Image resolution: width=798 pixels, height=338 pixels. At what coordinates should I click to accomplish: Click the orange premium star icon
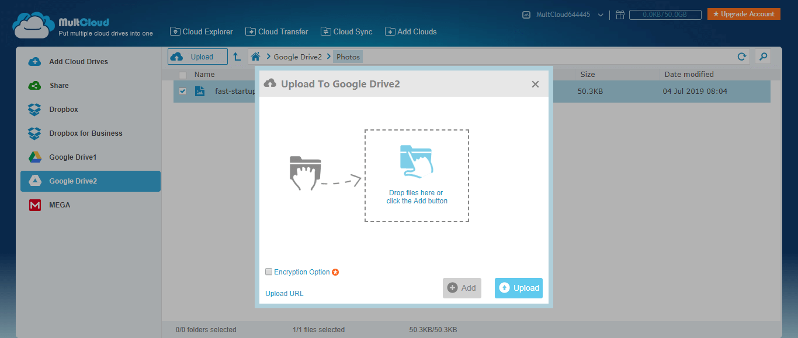335,272
